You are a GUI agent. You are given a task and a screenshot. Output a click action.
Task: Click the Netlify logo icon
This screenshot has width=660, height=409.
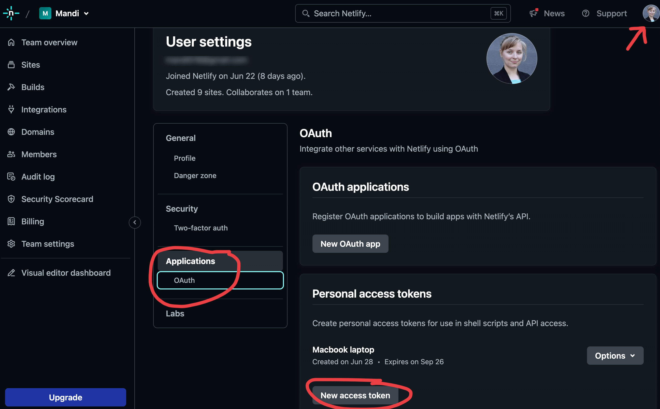(x=11, y=13)
